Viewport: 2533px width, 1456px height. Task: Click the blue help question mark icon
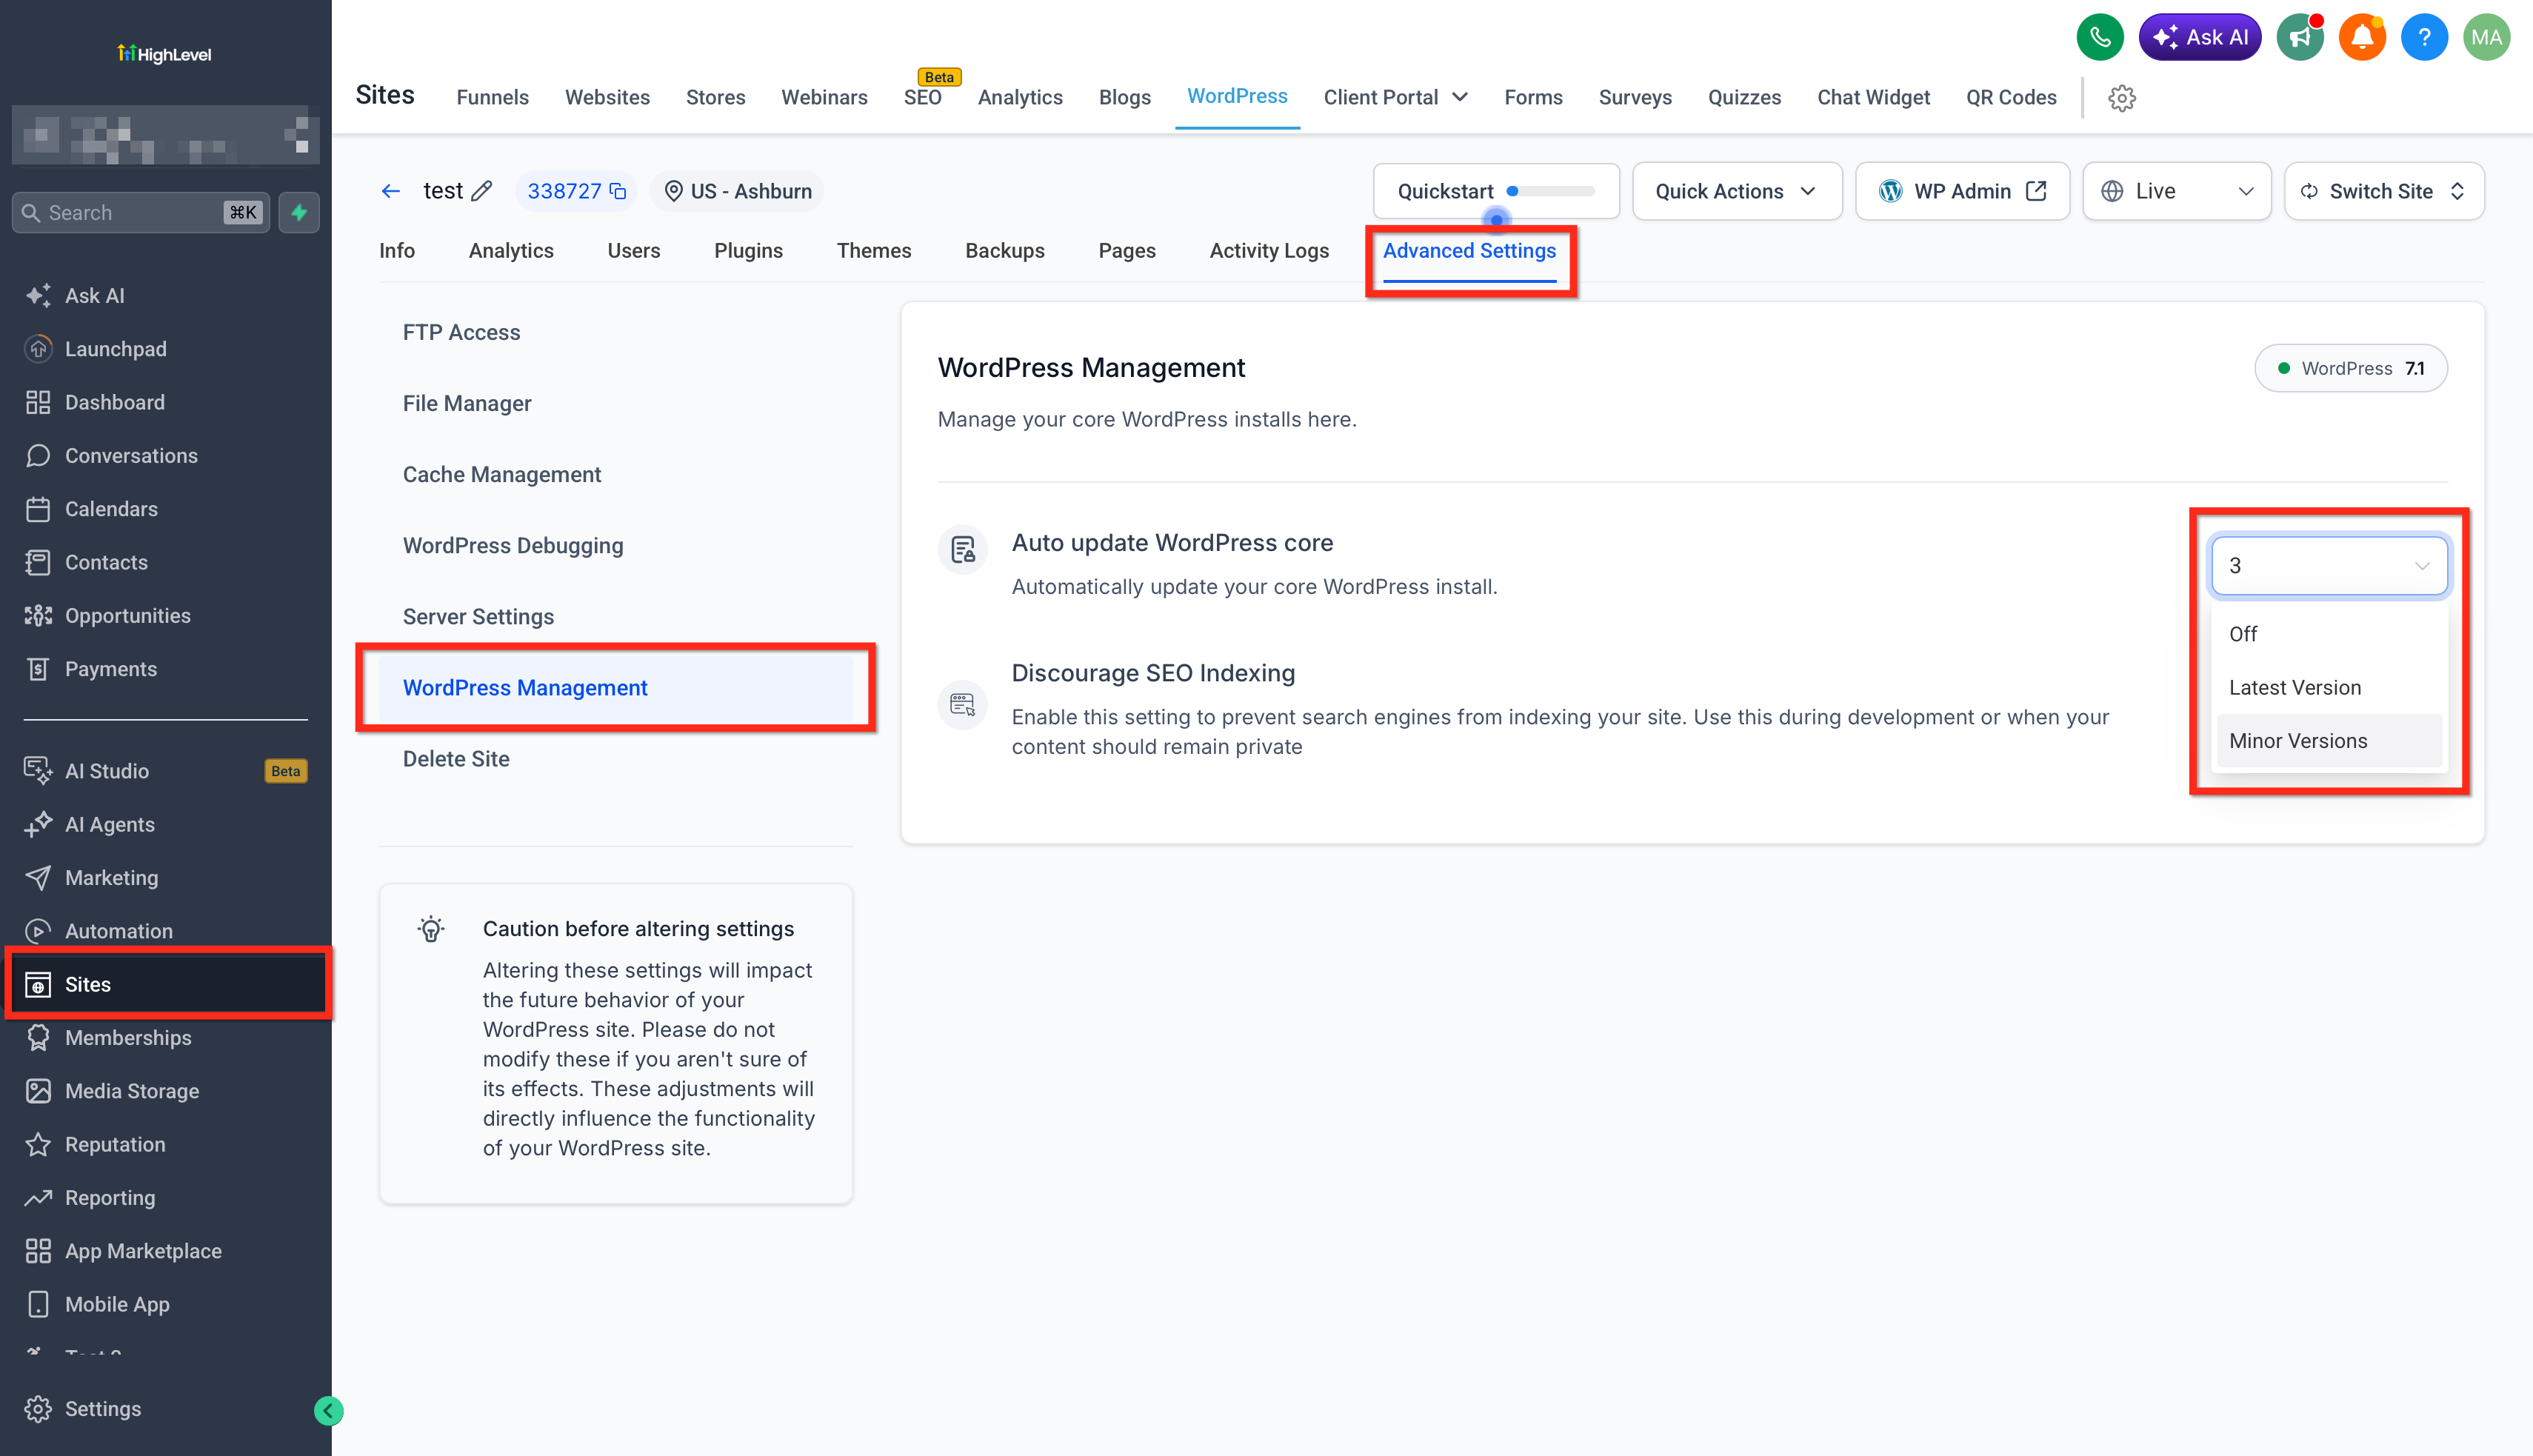coord(2424,38)
